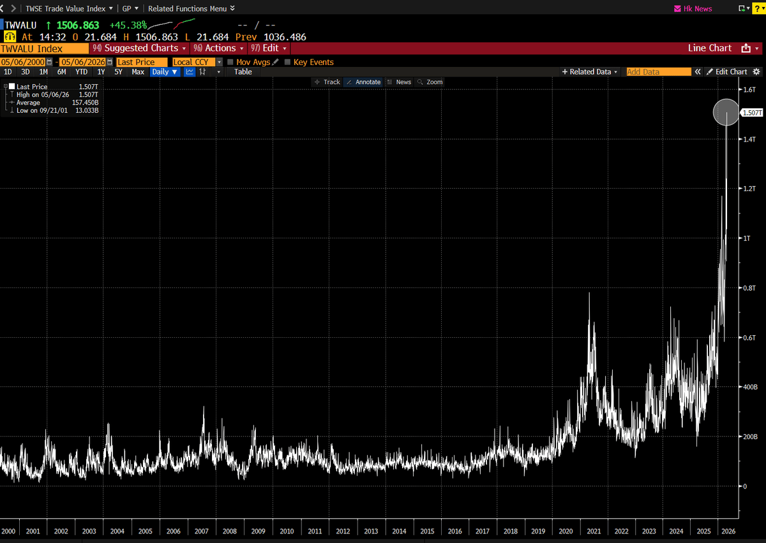The width and height of the screenshot is (766, 543).
Task: Open the Hk News mail icon
Action: 678,9
